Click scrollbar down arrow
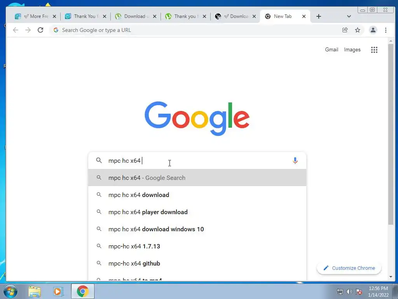The width and height of the screenshot is (398, 299). (391, 277)
